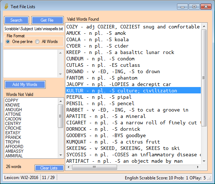
Task: Select the DROWND to drown row
Action: coord(133,71)
